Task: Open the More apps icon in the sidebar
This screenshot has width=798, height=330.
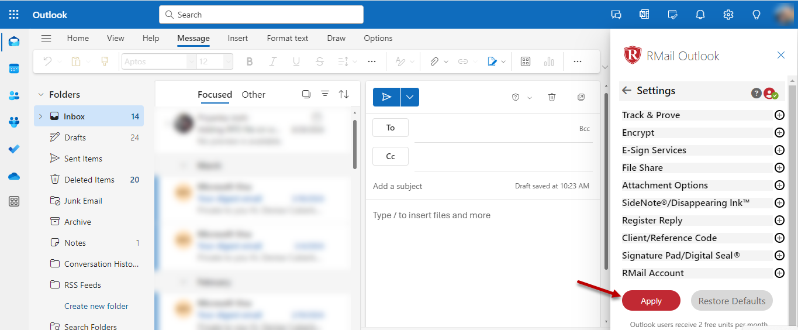Action: (14, 202)
